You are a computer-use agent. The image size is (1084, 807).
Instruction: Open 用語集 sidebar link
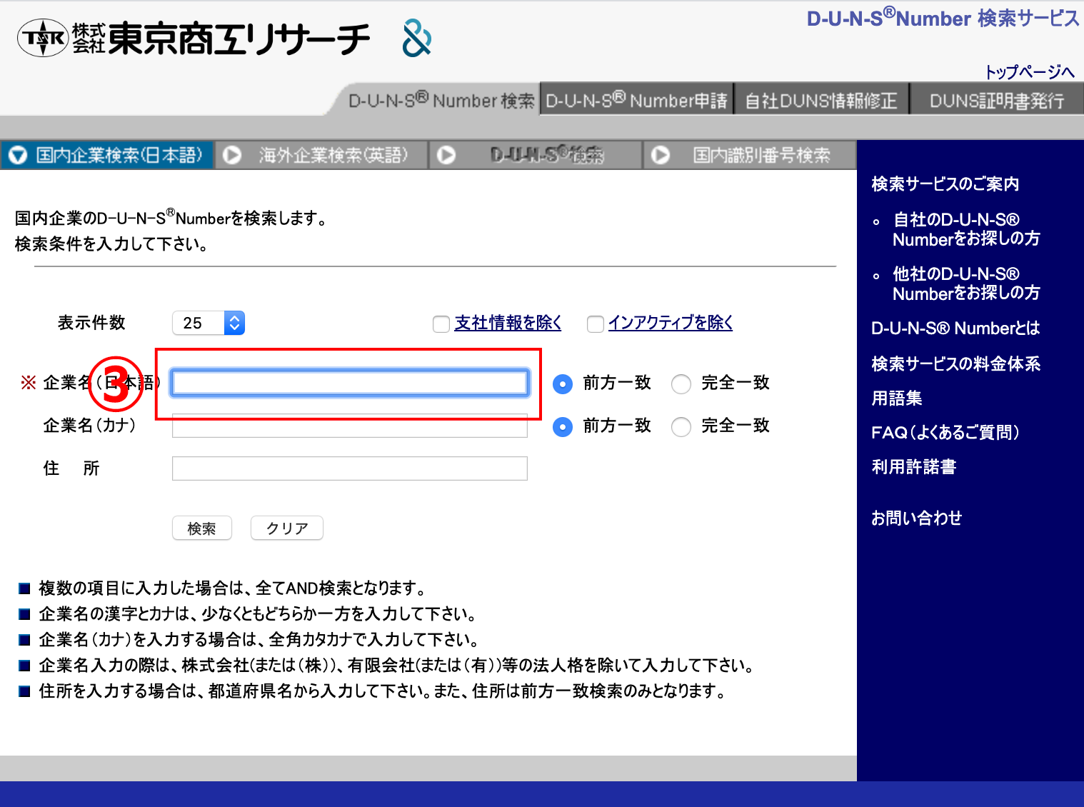point(897,399)
